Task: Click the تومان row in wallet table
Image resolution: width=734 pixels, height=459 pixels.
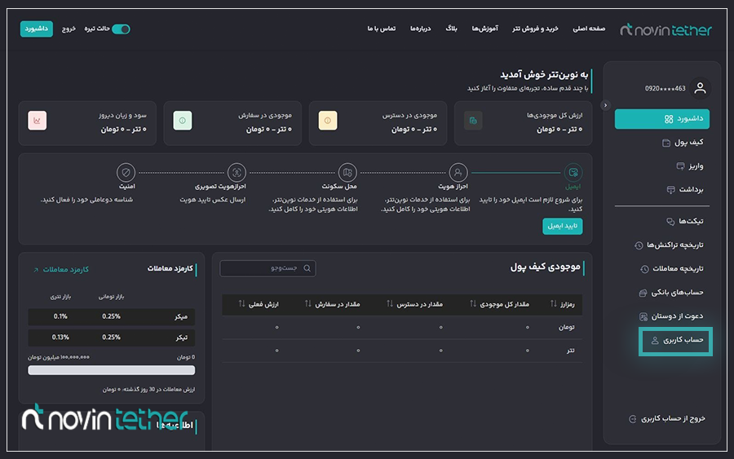Action: click(402, 327)
